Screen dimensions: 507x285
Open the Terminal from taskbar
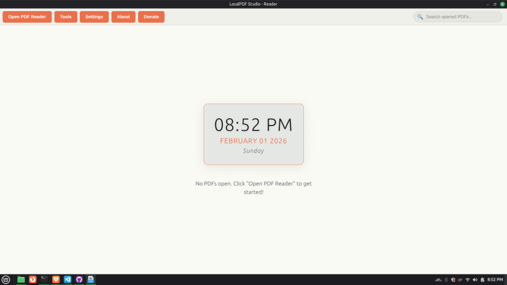coord(45,279)
